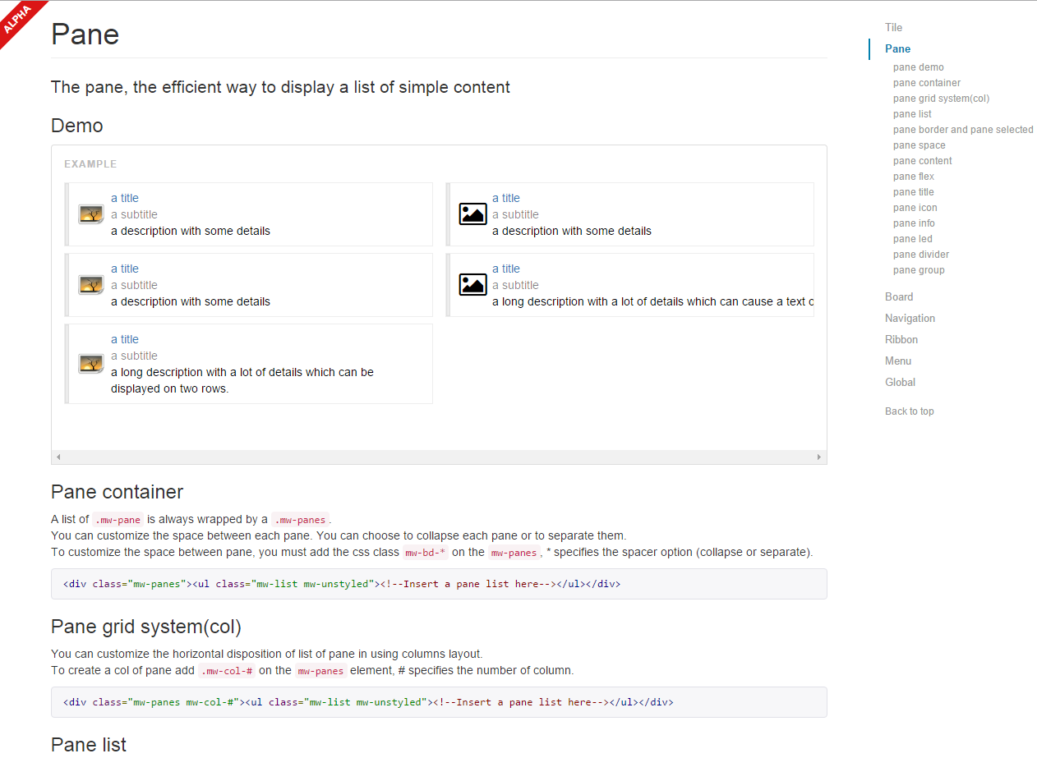Click the sunset image icon in first pane
The width and height of the screenshot is (1037, 758).
[91, 214]
